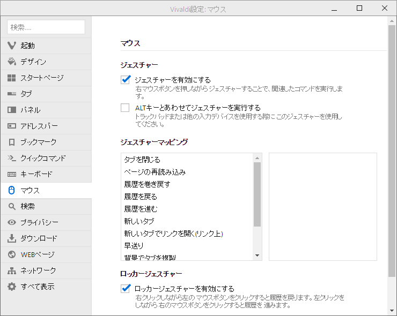Select 履歴を巻き戻す gesture mapping

pos(187,184)
